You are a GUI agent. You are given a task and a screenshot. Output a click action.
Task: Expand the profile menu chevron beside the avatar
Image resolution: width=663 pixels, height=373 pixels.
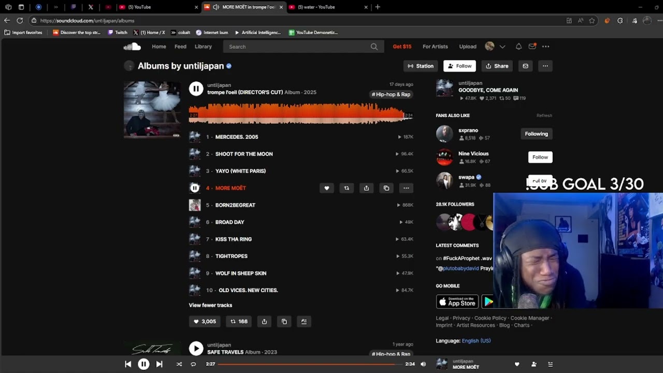point(502,47)
